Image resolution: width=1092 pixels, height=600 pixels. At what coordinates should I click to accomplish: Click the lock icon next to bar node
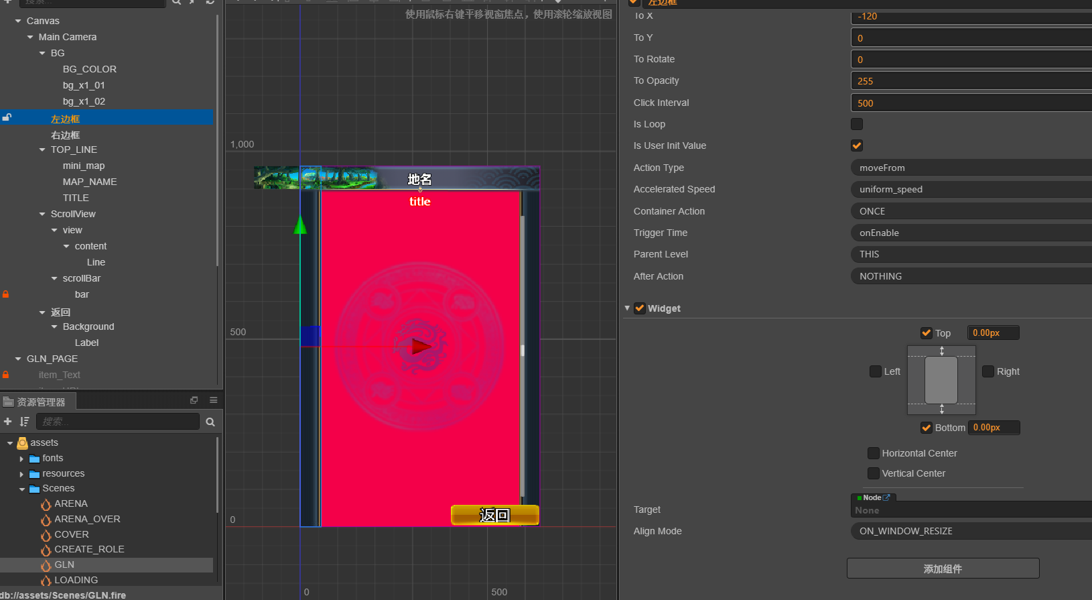point(6,294)
